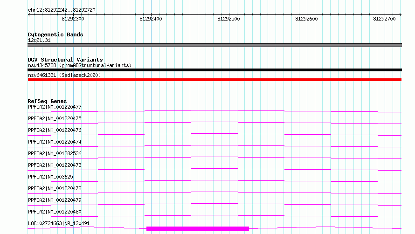Image resolution: width=415 pixels, height=234 pixels.
Task: Select transcript PPFIA2|NM_001220478
Action: 55,188
